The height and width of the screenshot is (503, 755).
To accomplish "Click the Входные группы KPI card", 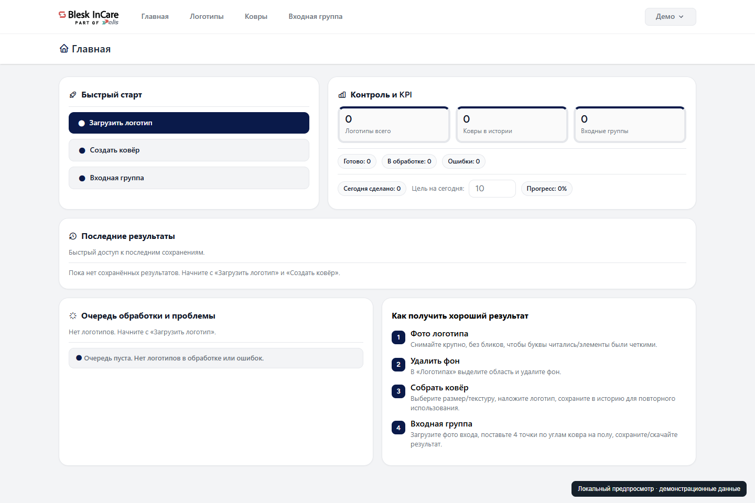I will [x=630, y=125].
